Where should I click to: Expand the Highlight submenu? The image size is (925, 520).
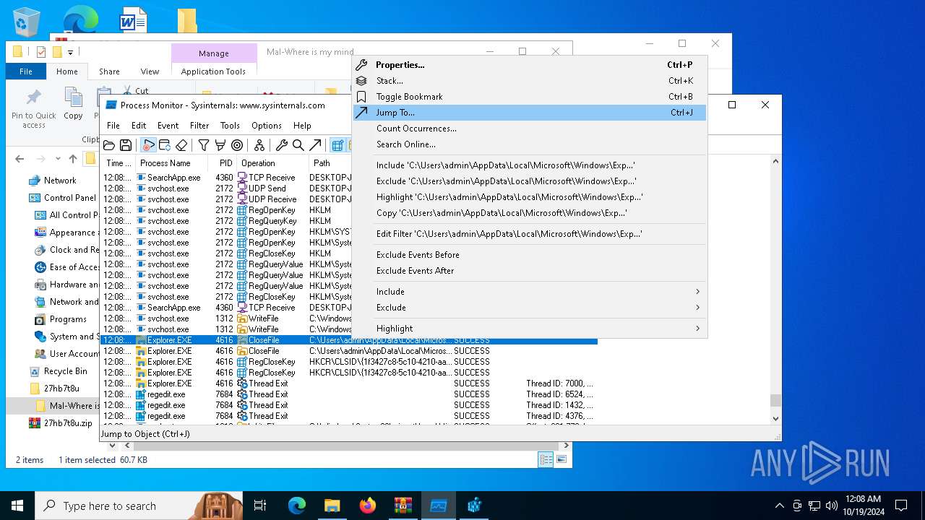pos(530,329)
